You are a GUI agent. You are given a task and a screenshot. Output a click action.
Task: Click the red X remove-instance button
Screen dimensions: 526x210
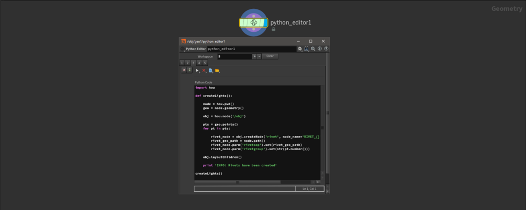[184, 70]
